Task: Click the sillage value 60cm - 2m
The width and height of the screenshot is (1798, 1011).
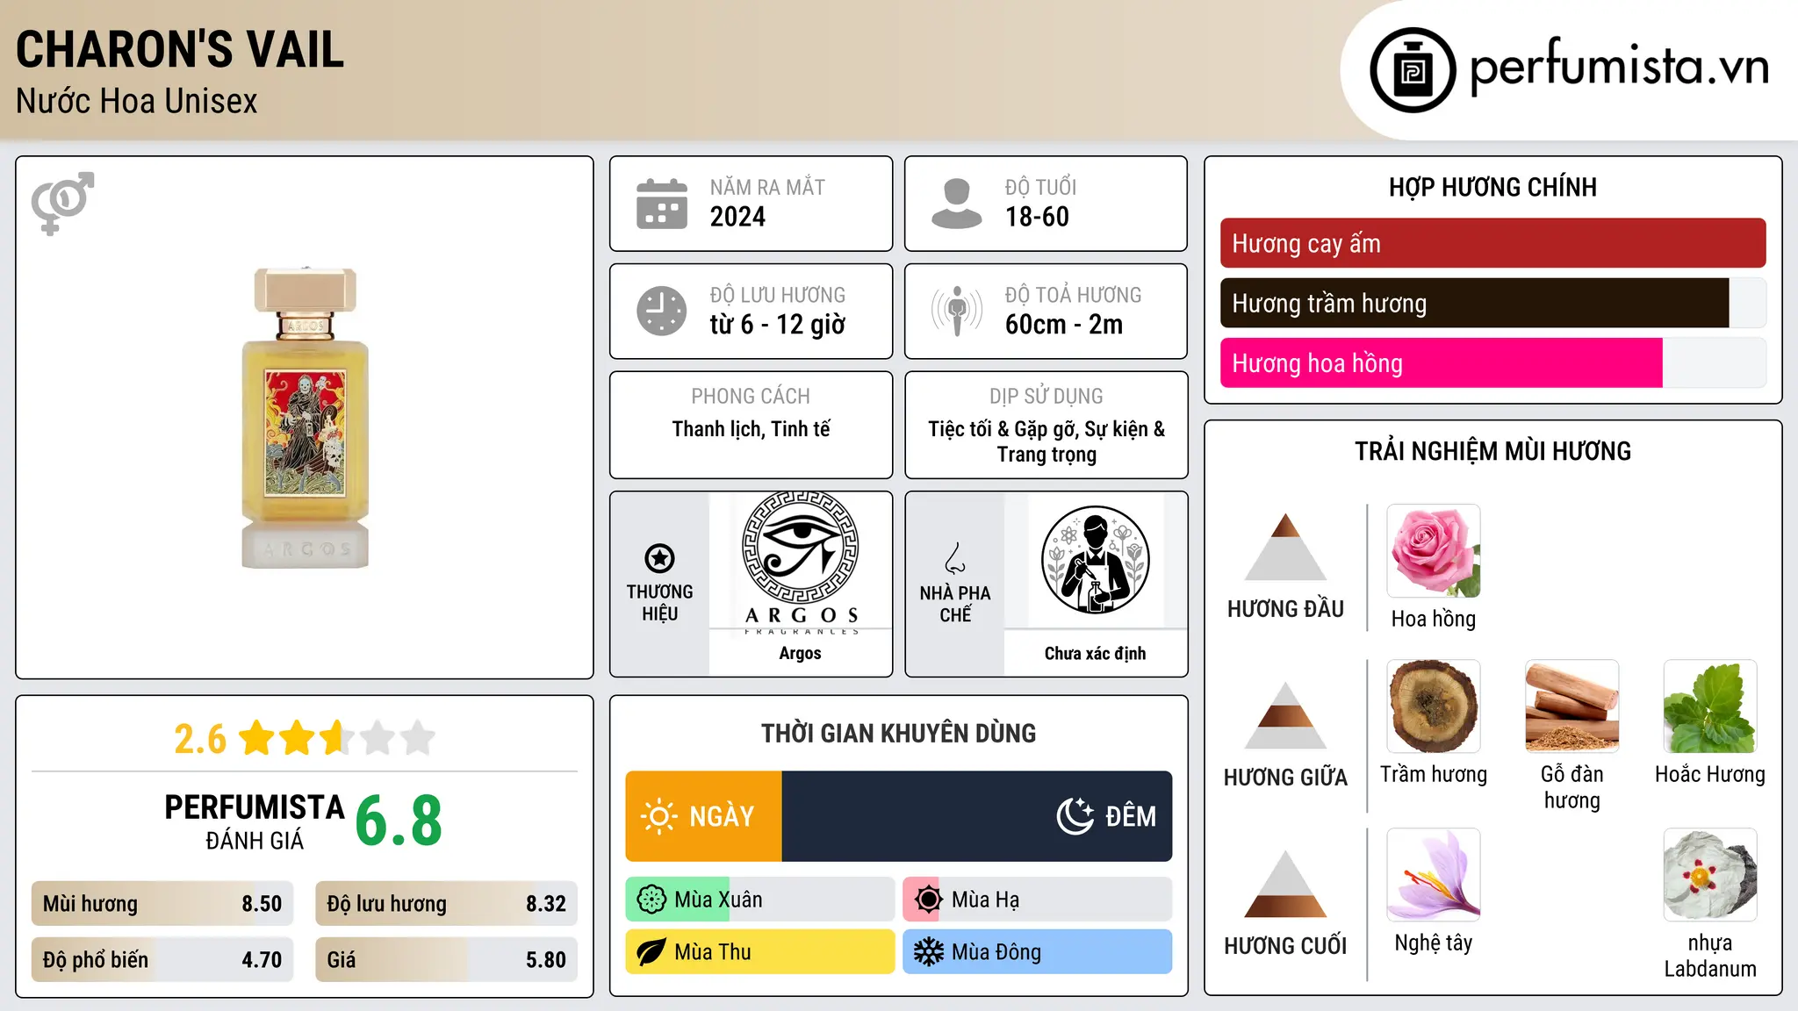Action: tap(1064, 325)
